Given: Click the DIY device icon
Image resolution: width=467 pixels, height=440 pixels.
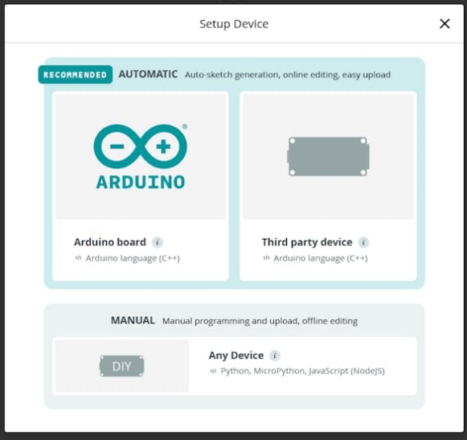Looking at the screenshot, I should point(122,366).
